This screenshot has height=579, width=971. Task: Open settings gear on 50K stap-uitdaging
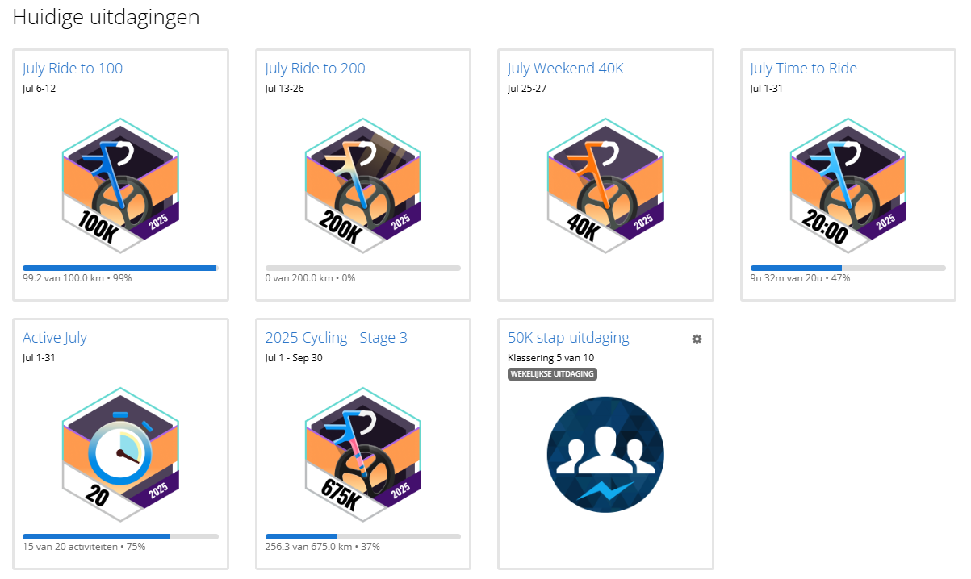point(697,339)
